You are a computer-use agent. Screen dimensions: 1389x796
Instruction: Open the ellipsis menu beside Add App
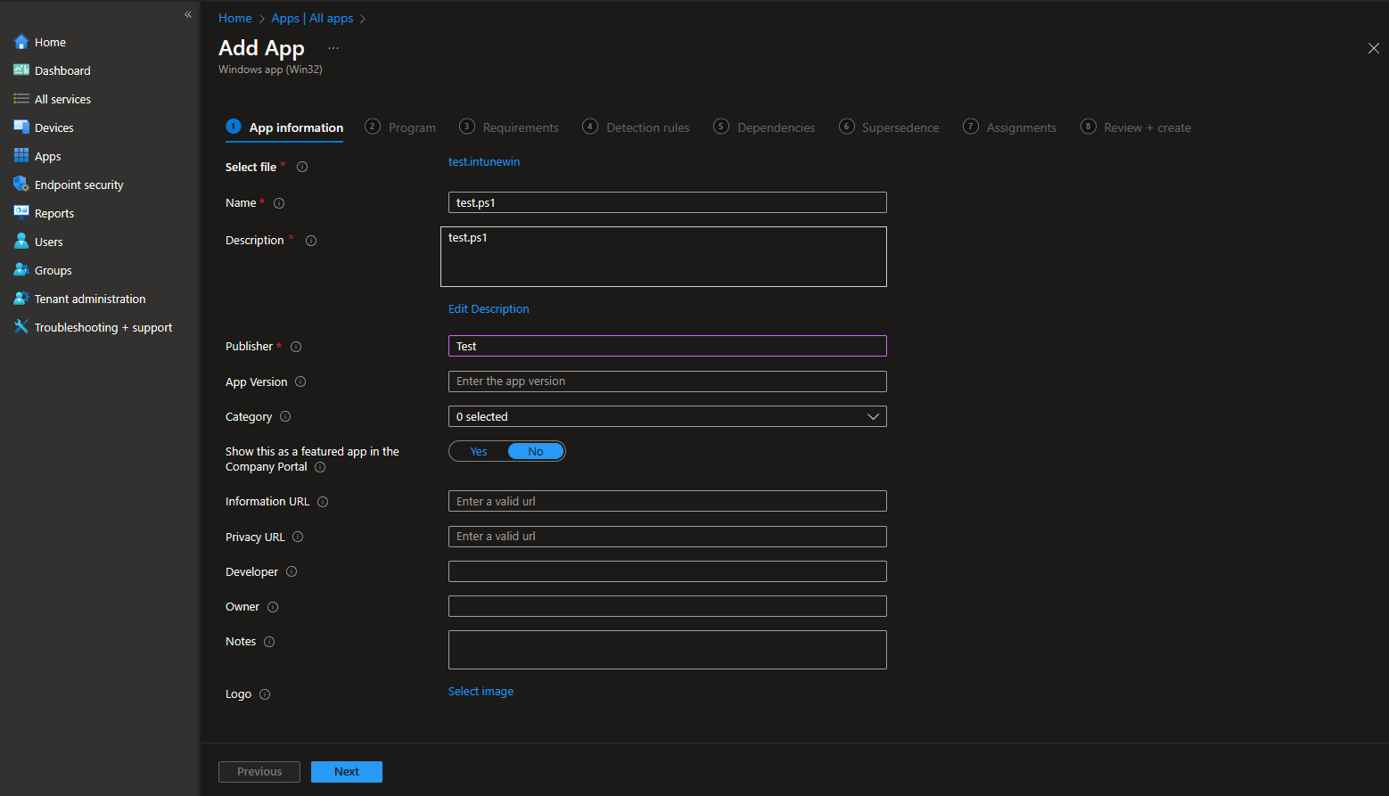(333, 48)
